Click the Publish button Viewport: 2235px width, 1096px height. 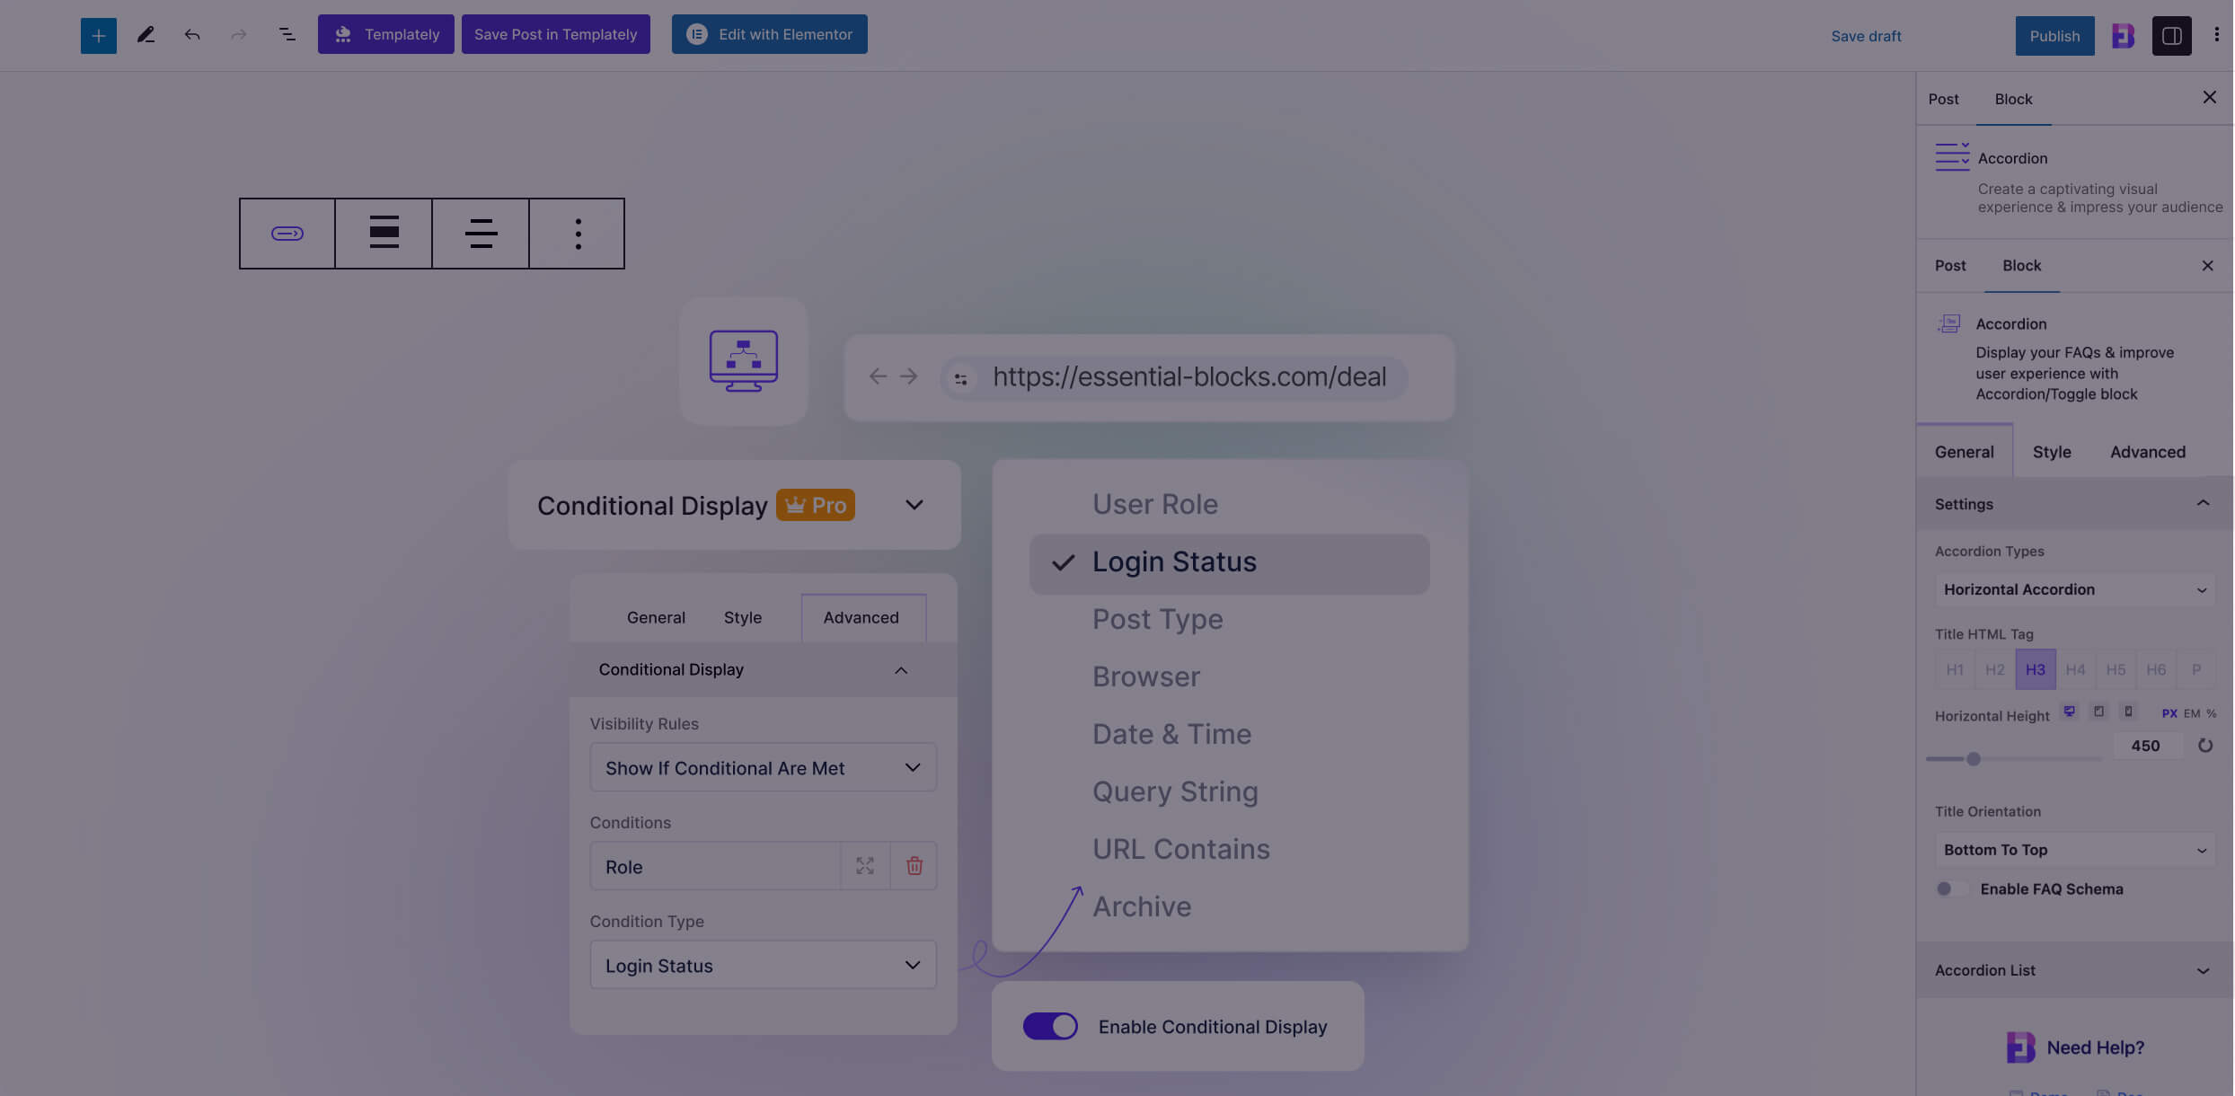pyautogui.click(x=2054, y=36)
